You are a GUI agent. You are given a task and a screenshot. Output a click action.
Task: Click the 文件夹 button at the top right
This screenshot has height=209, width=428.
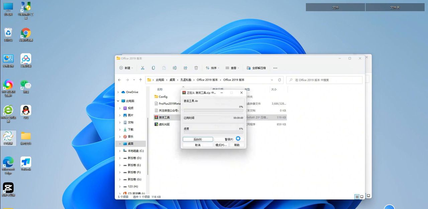pos(395,7)
